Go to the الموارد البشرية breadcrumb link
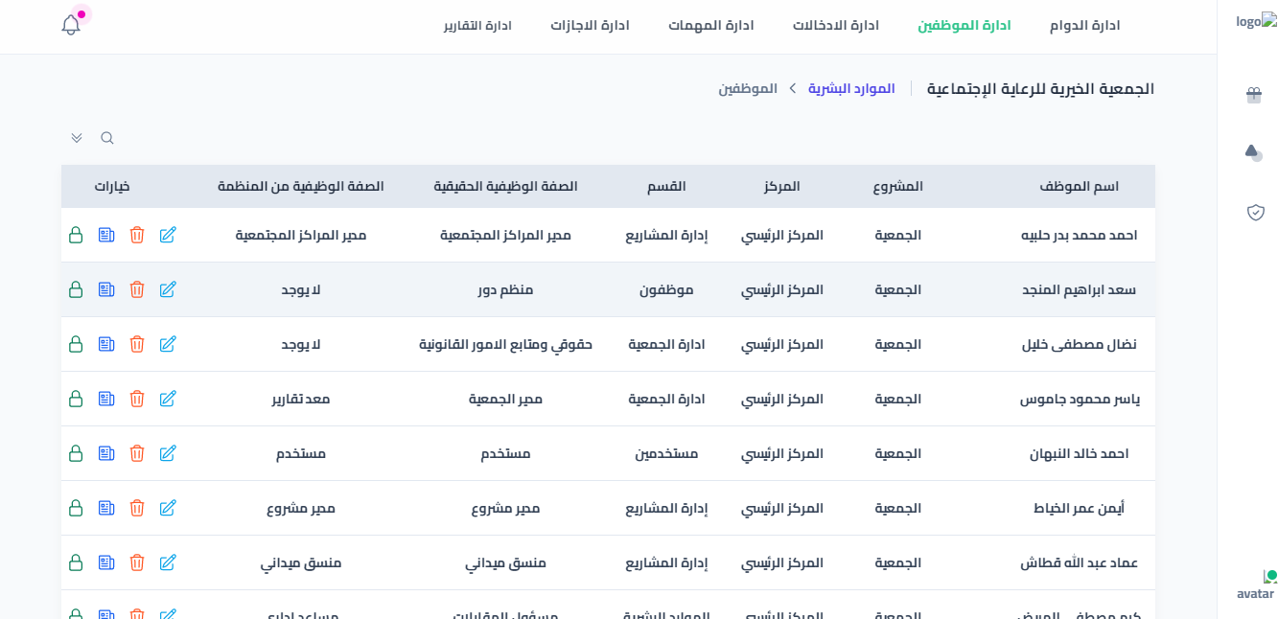The image size is (1278, 619). (x=851, y=88)
